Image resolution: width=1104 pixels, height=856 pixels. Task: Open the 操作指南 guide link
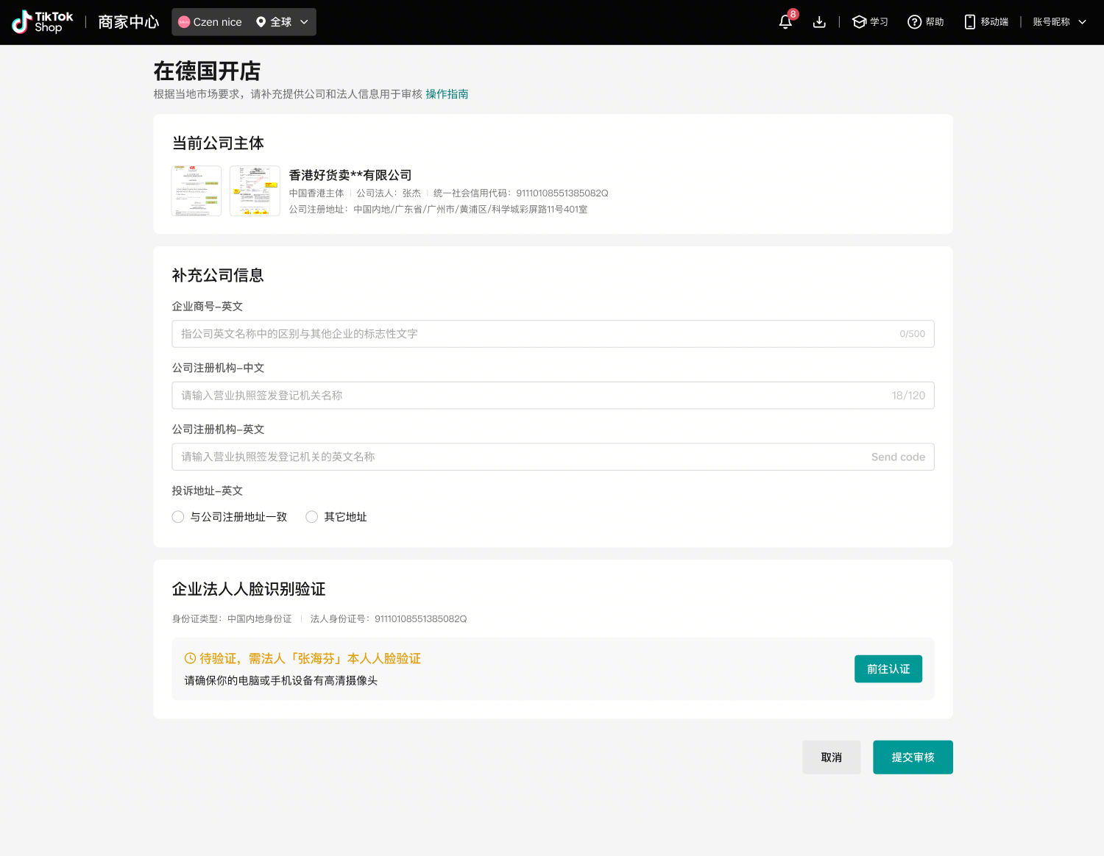(447, 94)
